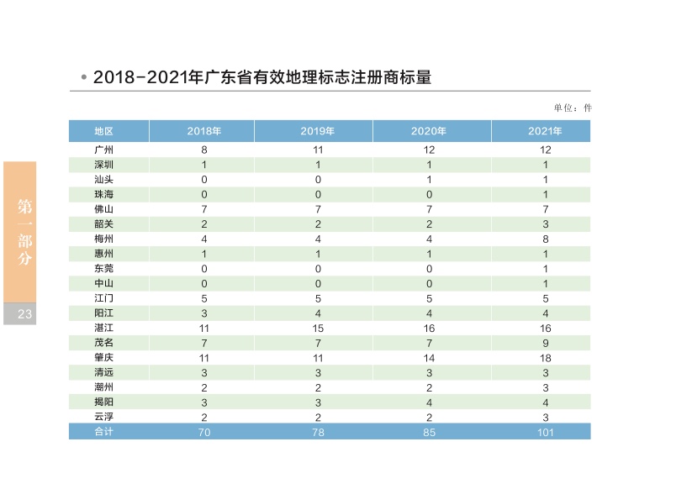Click the 地区 column header
The height and width of the screenshot is (489, 692).
(103, 131)
